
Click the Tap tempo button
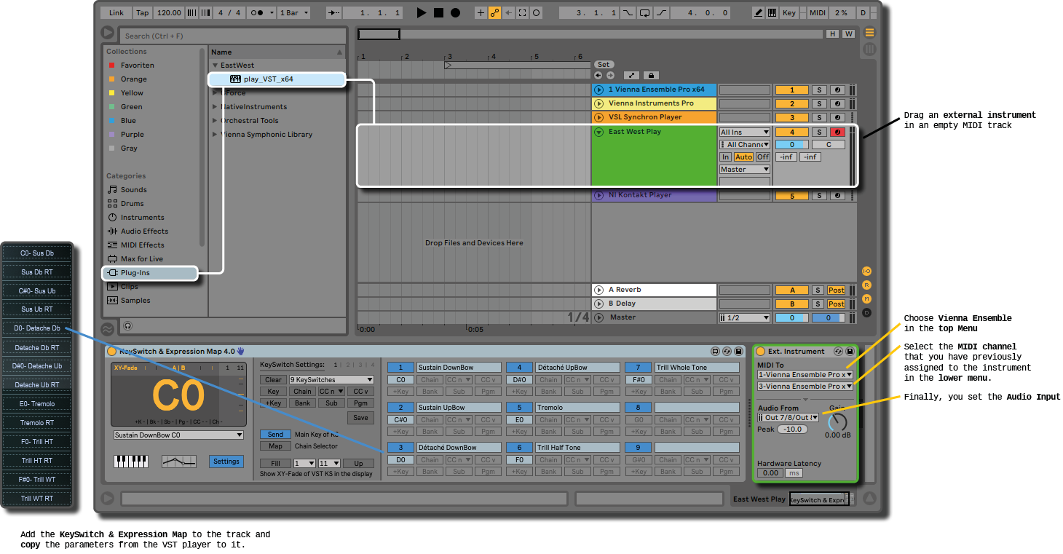coord(143,12)
